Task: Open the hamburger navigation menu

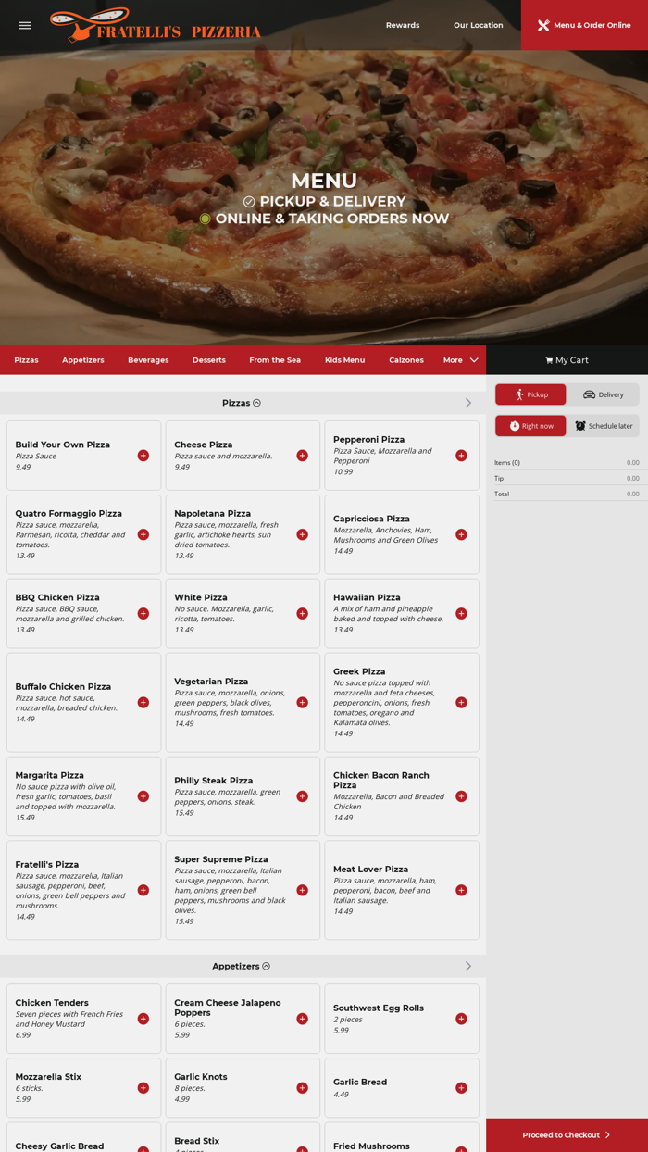Action: (25, 25)
